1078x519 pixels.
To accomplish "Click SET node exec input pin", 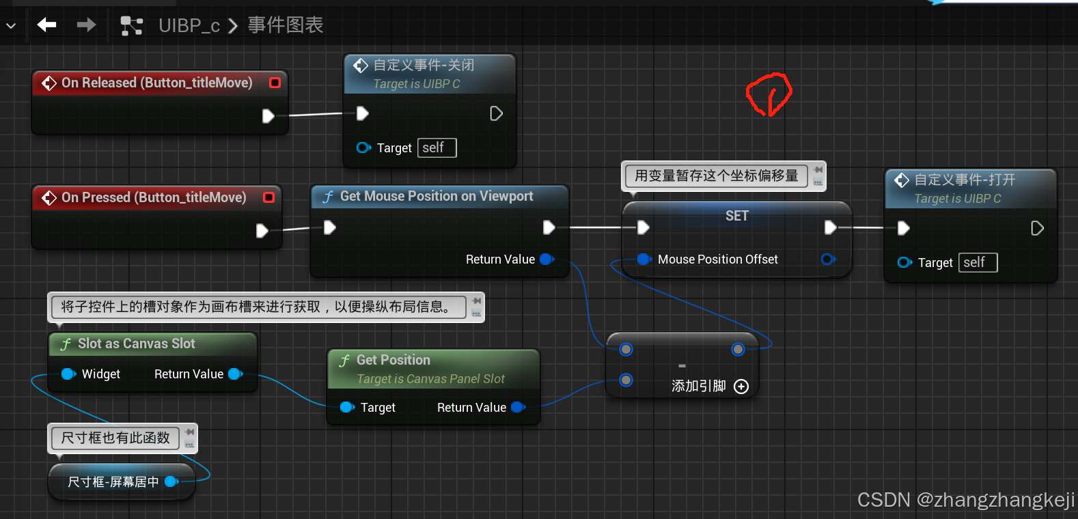I will tap(643, 227).
